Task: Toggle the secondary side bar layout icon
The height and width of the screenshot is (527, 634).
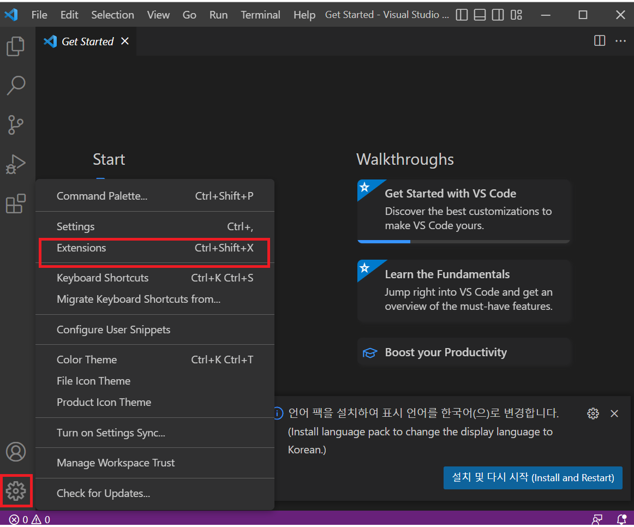Action: [x=498, y=15]
